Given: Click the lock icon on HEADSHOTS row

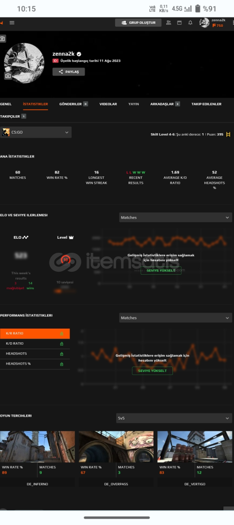Looking at the screenshot, I should [62, 354].
